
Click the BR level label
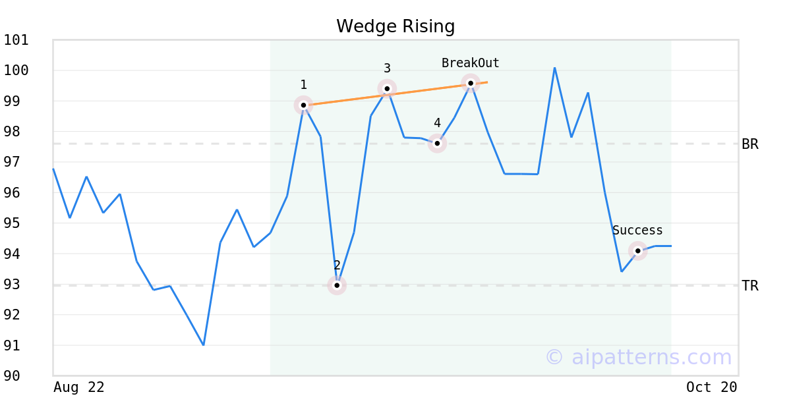tap(750, 144)
